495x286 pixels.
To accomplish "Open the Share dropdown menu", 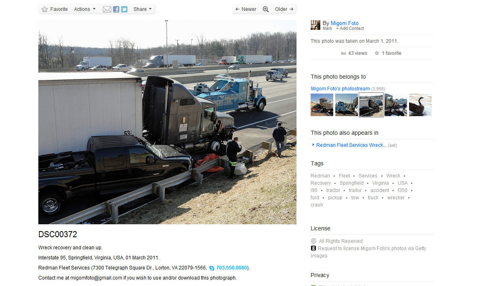I will pos(142,9).
